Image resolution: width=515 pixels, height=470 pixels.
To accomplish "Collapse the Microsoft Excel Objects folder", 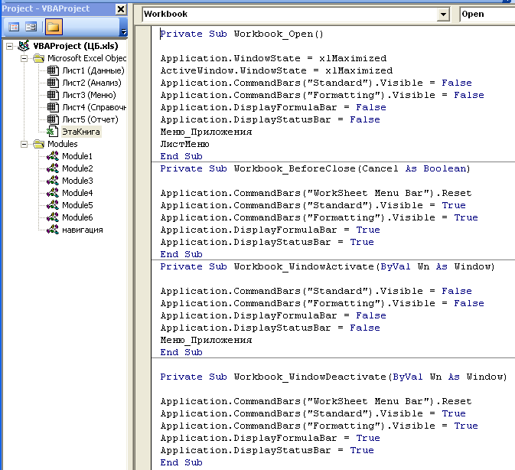I will [24, 58].
